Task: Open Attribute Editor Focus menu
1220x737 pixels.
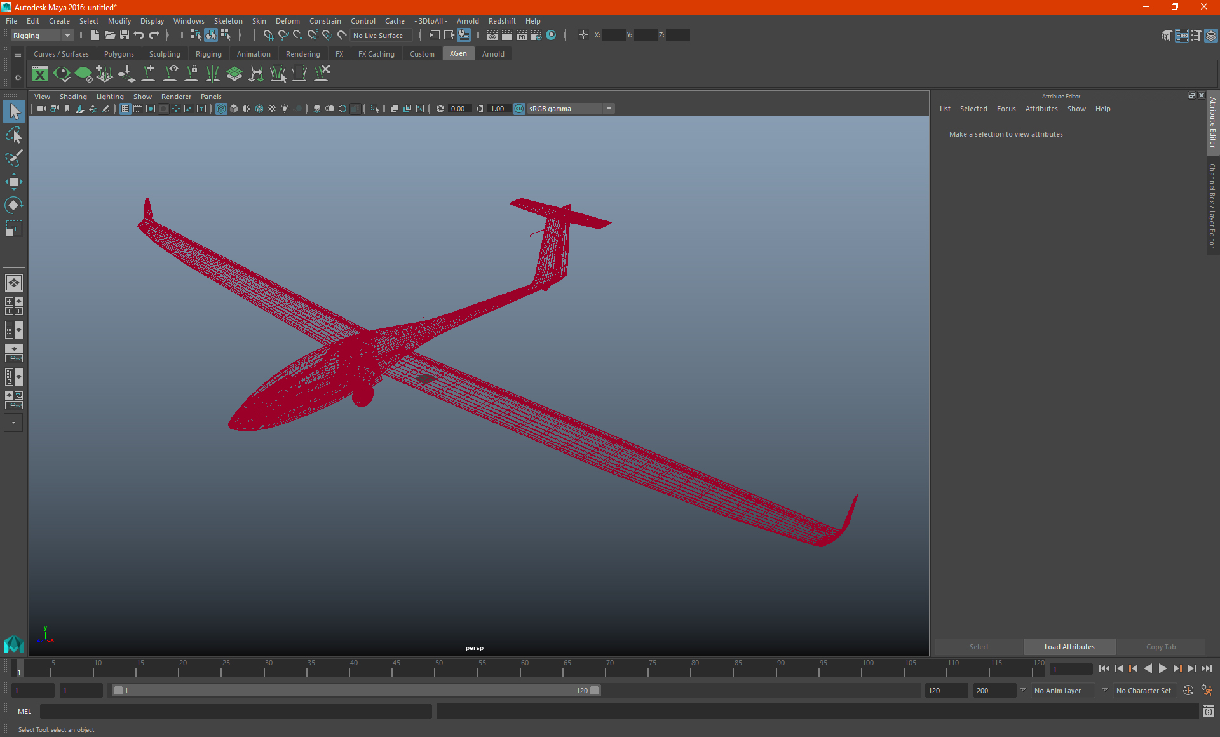Action: tap(1006, 109)
